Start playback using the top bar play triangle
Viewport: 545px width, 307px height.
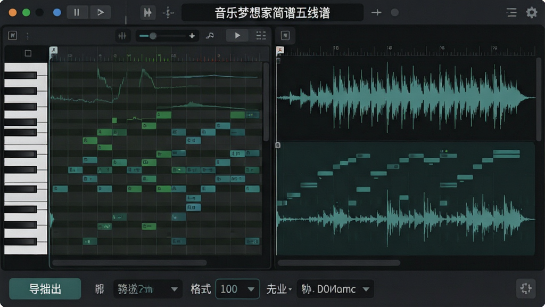coord(101,13)
